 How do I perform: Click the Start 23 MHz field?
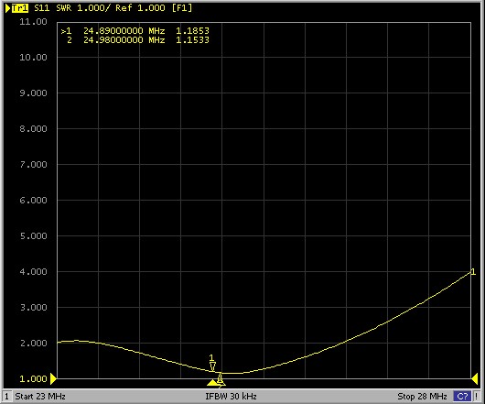(x=40, y=397)
